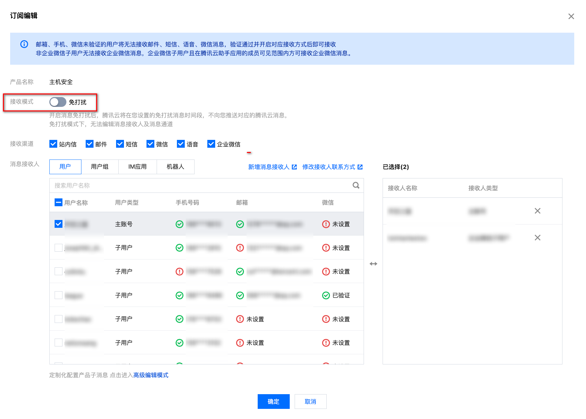The width and height of the screenshot is (586, 419).
Task: Open the IM应用 tab
Action: tap(138, 167)
